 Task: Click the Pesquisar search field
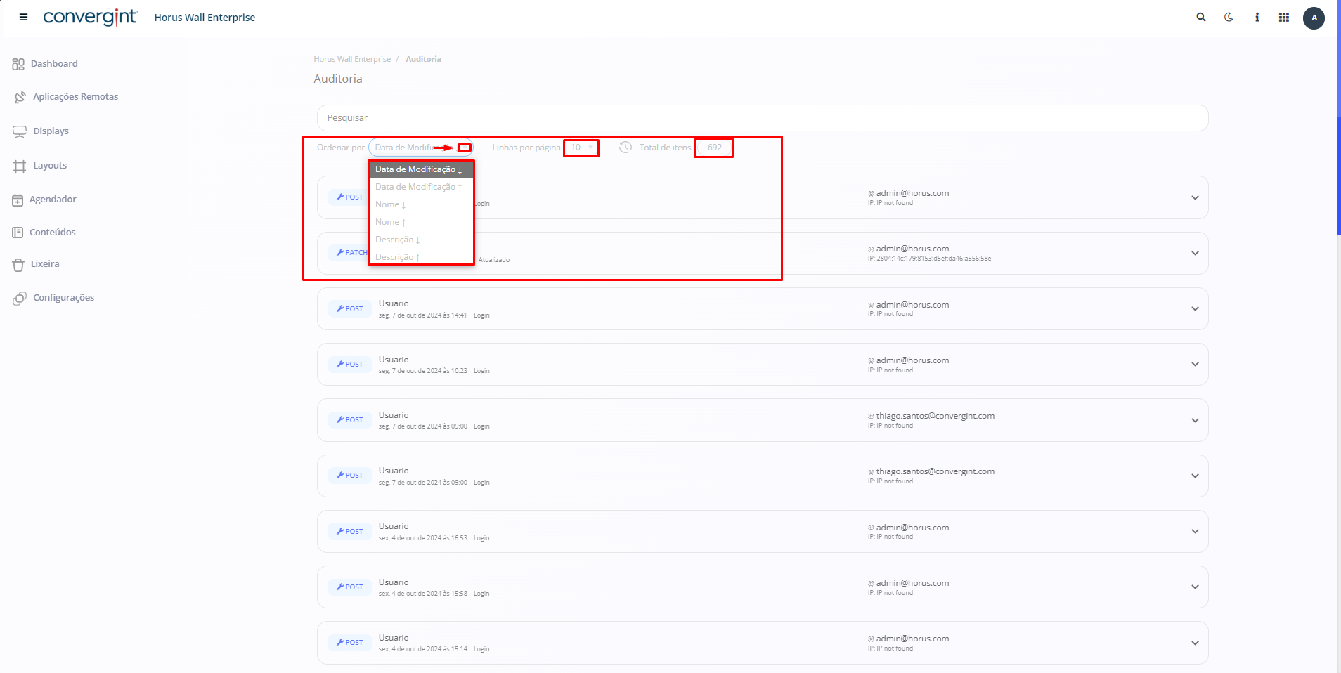762,118
